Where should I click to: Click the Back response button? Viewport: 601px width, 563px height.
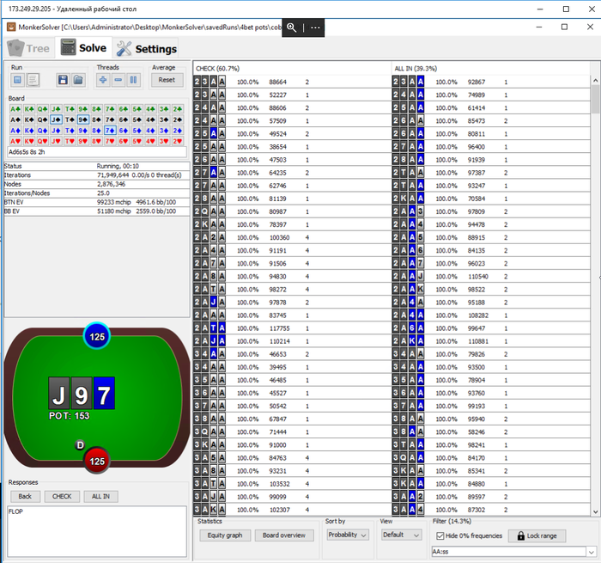[25, 496]
